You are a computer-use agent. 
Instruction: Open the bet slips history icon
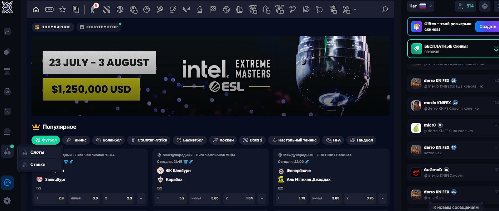[x=76, y=10]
